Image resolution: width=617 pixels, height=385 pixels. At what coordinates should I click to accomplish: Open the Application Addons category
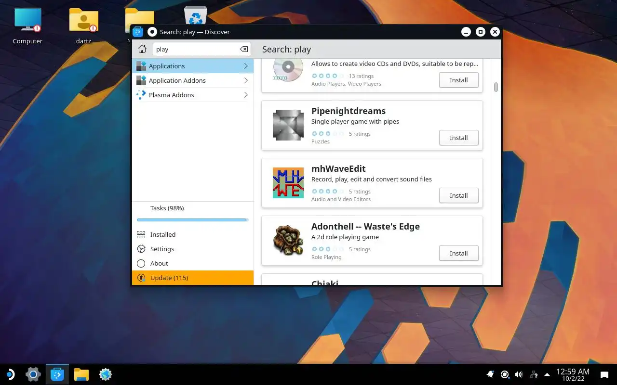(193, 80)
